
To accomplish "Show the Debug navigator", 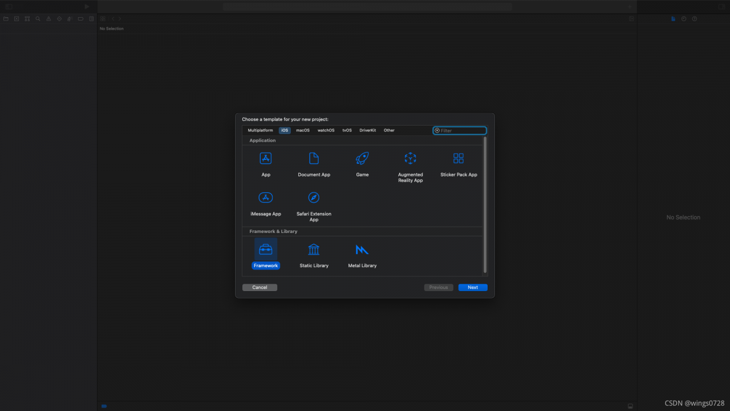I will pos(70,19).
